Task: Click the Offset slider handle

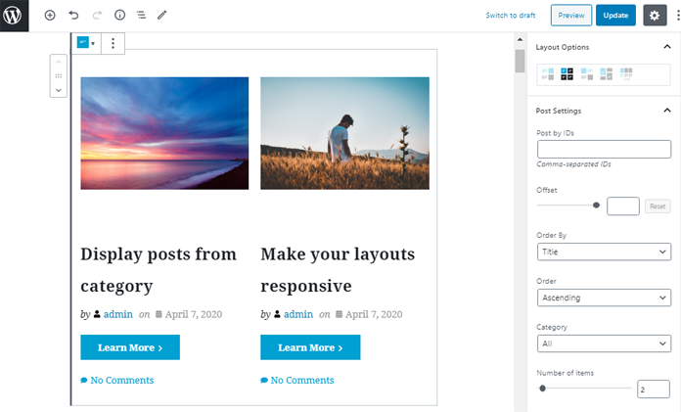Action: (x=596, y=206)
